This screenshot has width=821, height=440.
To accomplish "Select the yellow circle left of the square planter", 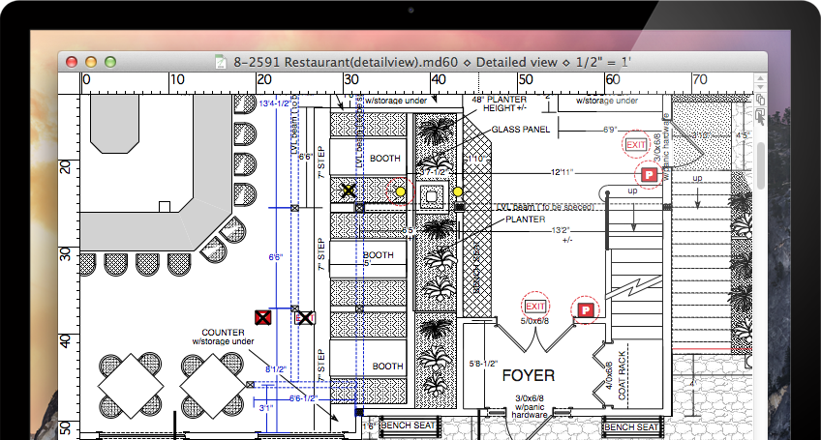I will (x=400, y=192).
